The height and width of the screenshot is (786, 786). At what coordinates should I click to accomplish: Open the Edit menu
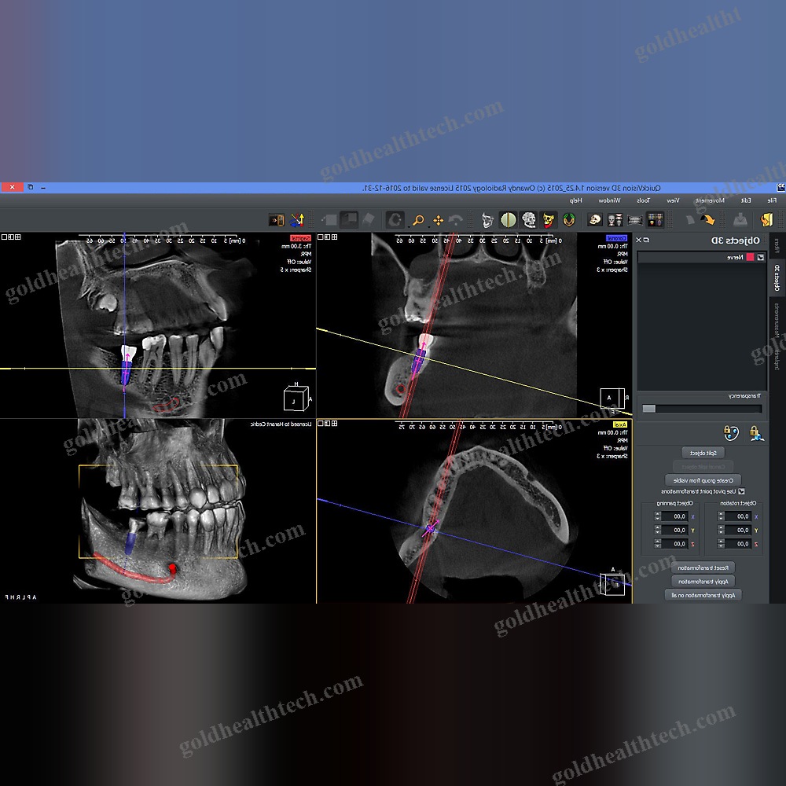pos(746,200)
